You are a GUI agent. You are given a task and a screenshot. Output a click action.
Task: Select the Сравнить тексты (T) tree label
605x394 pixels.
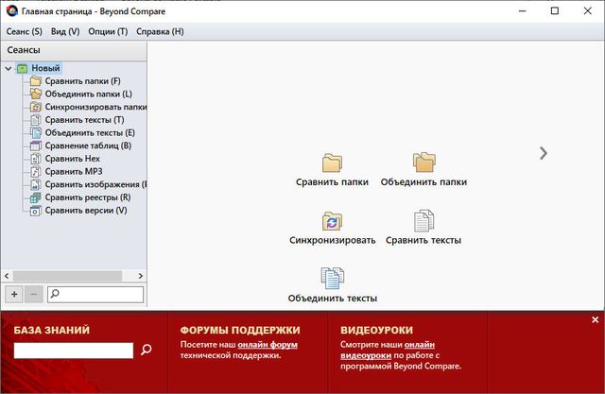tap(84, 120)
